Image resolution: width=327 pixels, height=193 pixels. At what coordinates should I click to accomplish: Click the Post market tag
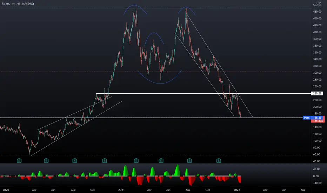[x=307, y=118]
